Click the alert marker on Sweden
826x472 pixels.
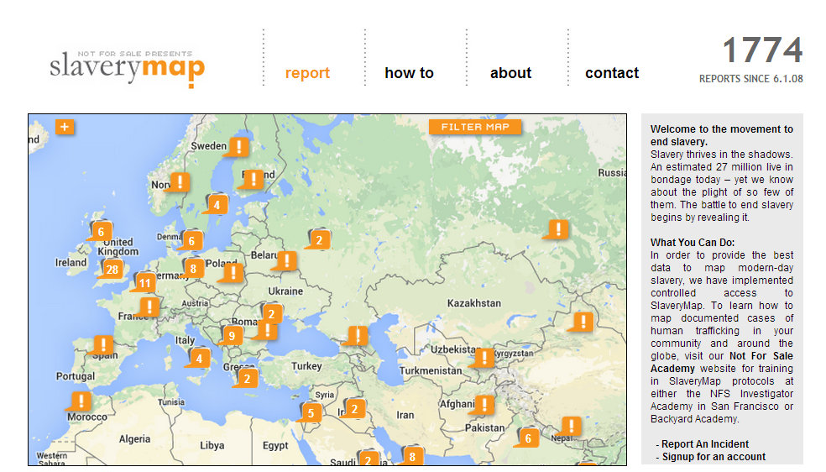238,147
